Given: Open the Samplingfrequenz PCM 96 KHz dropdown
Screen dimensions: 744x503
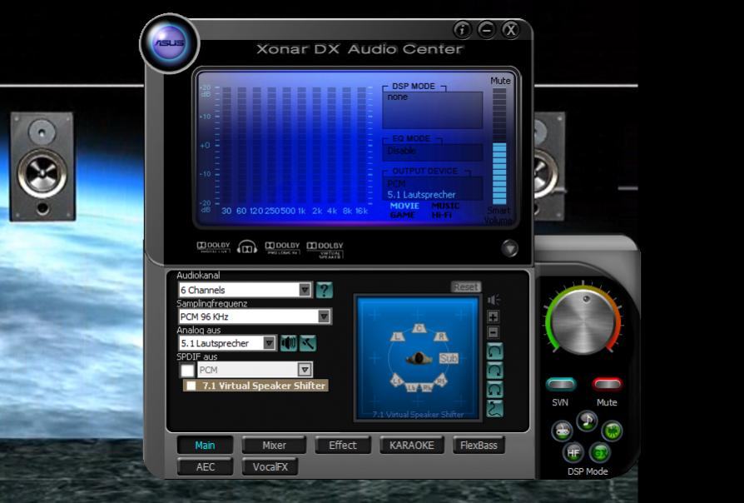Looking at the screenshot, I should click(x=255, y=316).
